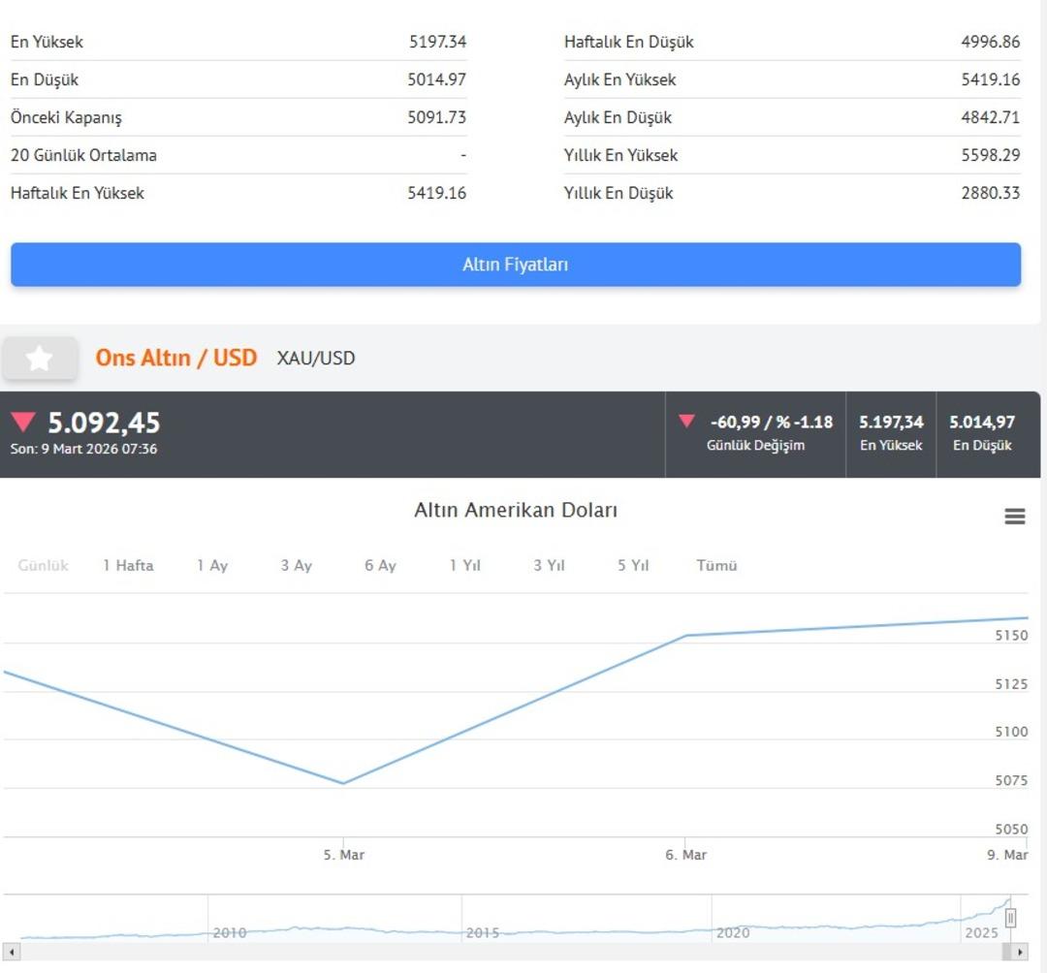Open the chart hamburger context menu
This screenshot has height=973, width=1047.
click(1014, 517)
